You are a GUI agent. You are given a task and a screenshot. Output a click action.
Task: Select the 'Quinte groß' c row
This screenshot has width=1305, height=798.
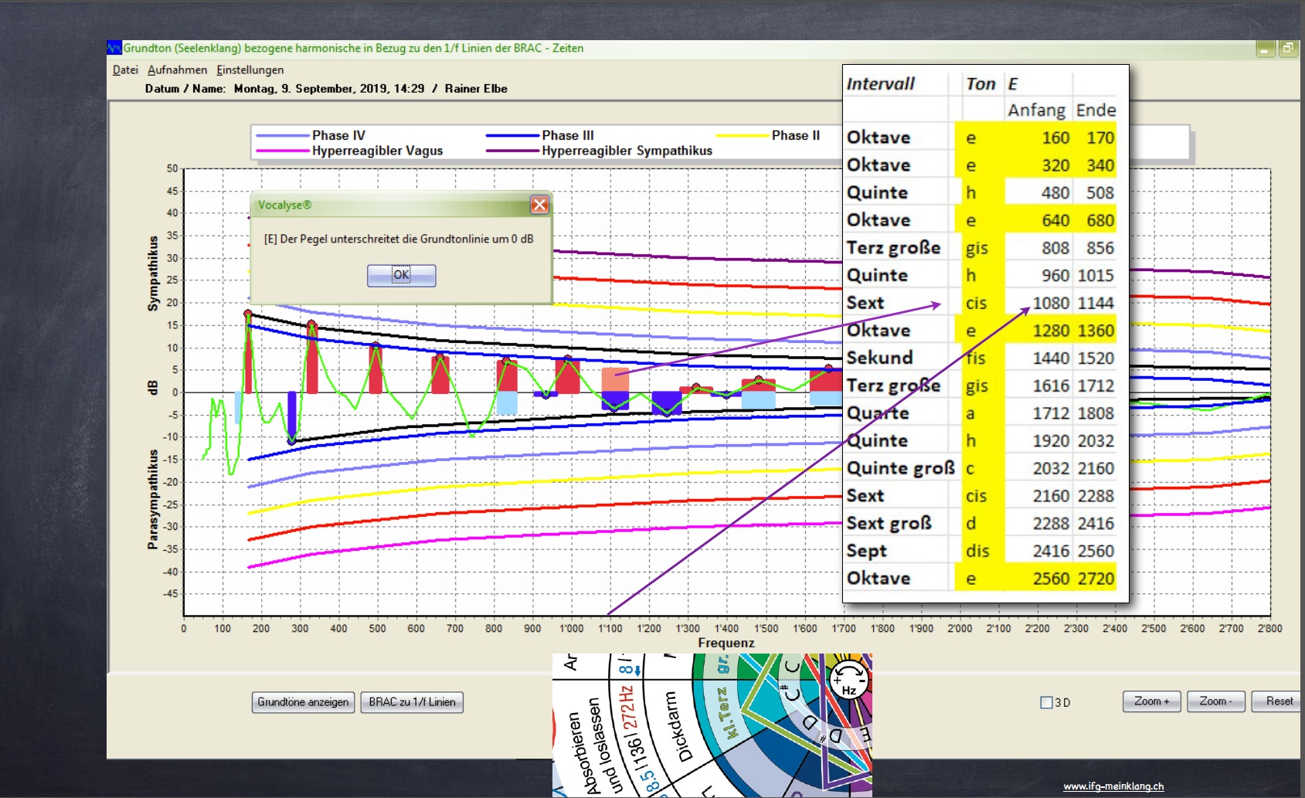coord(980,468)
